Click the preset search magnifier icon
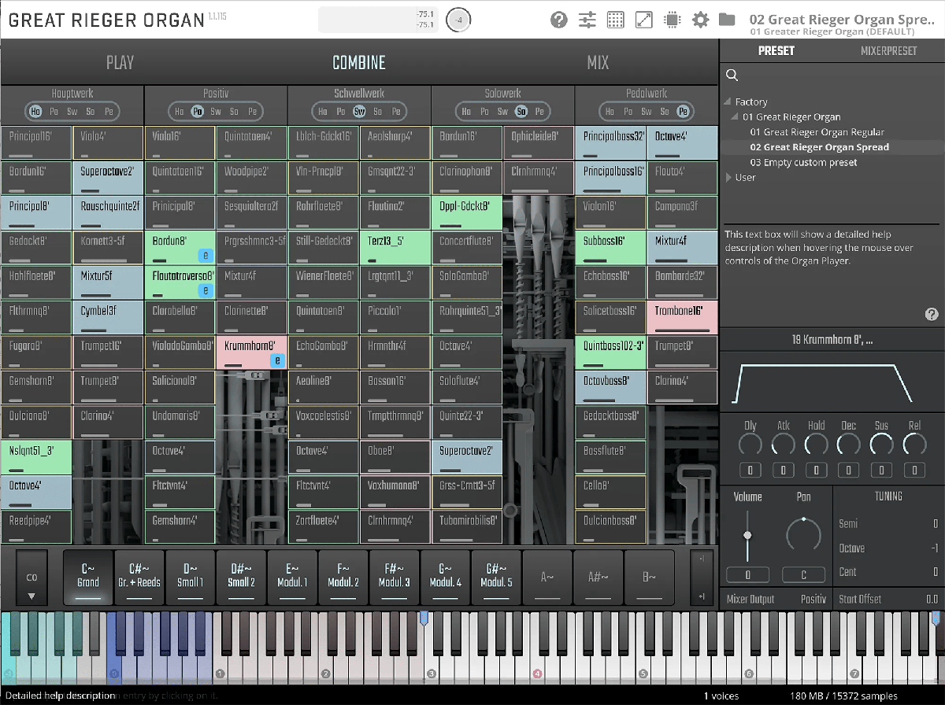945x705 pixels. click(x=732, y=76)
